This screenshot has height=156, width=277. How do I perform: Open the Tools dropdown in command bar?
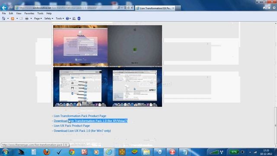click(x=60, y=18)
